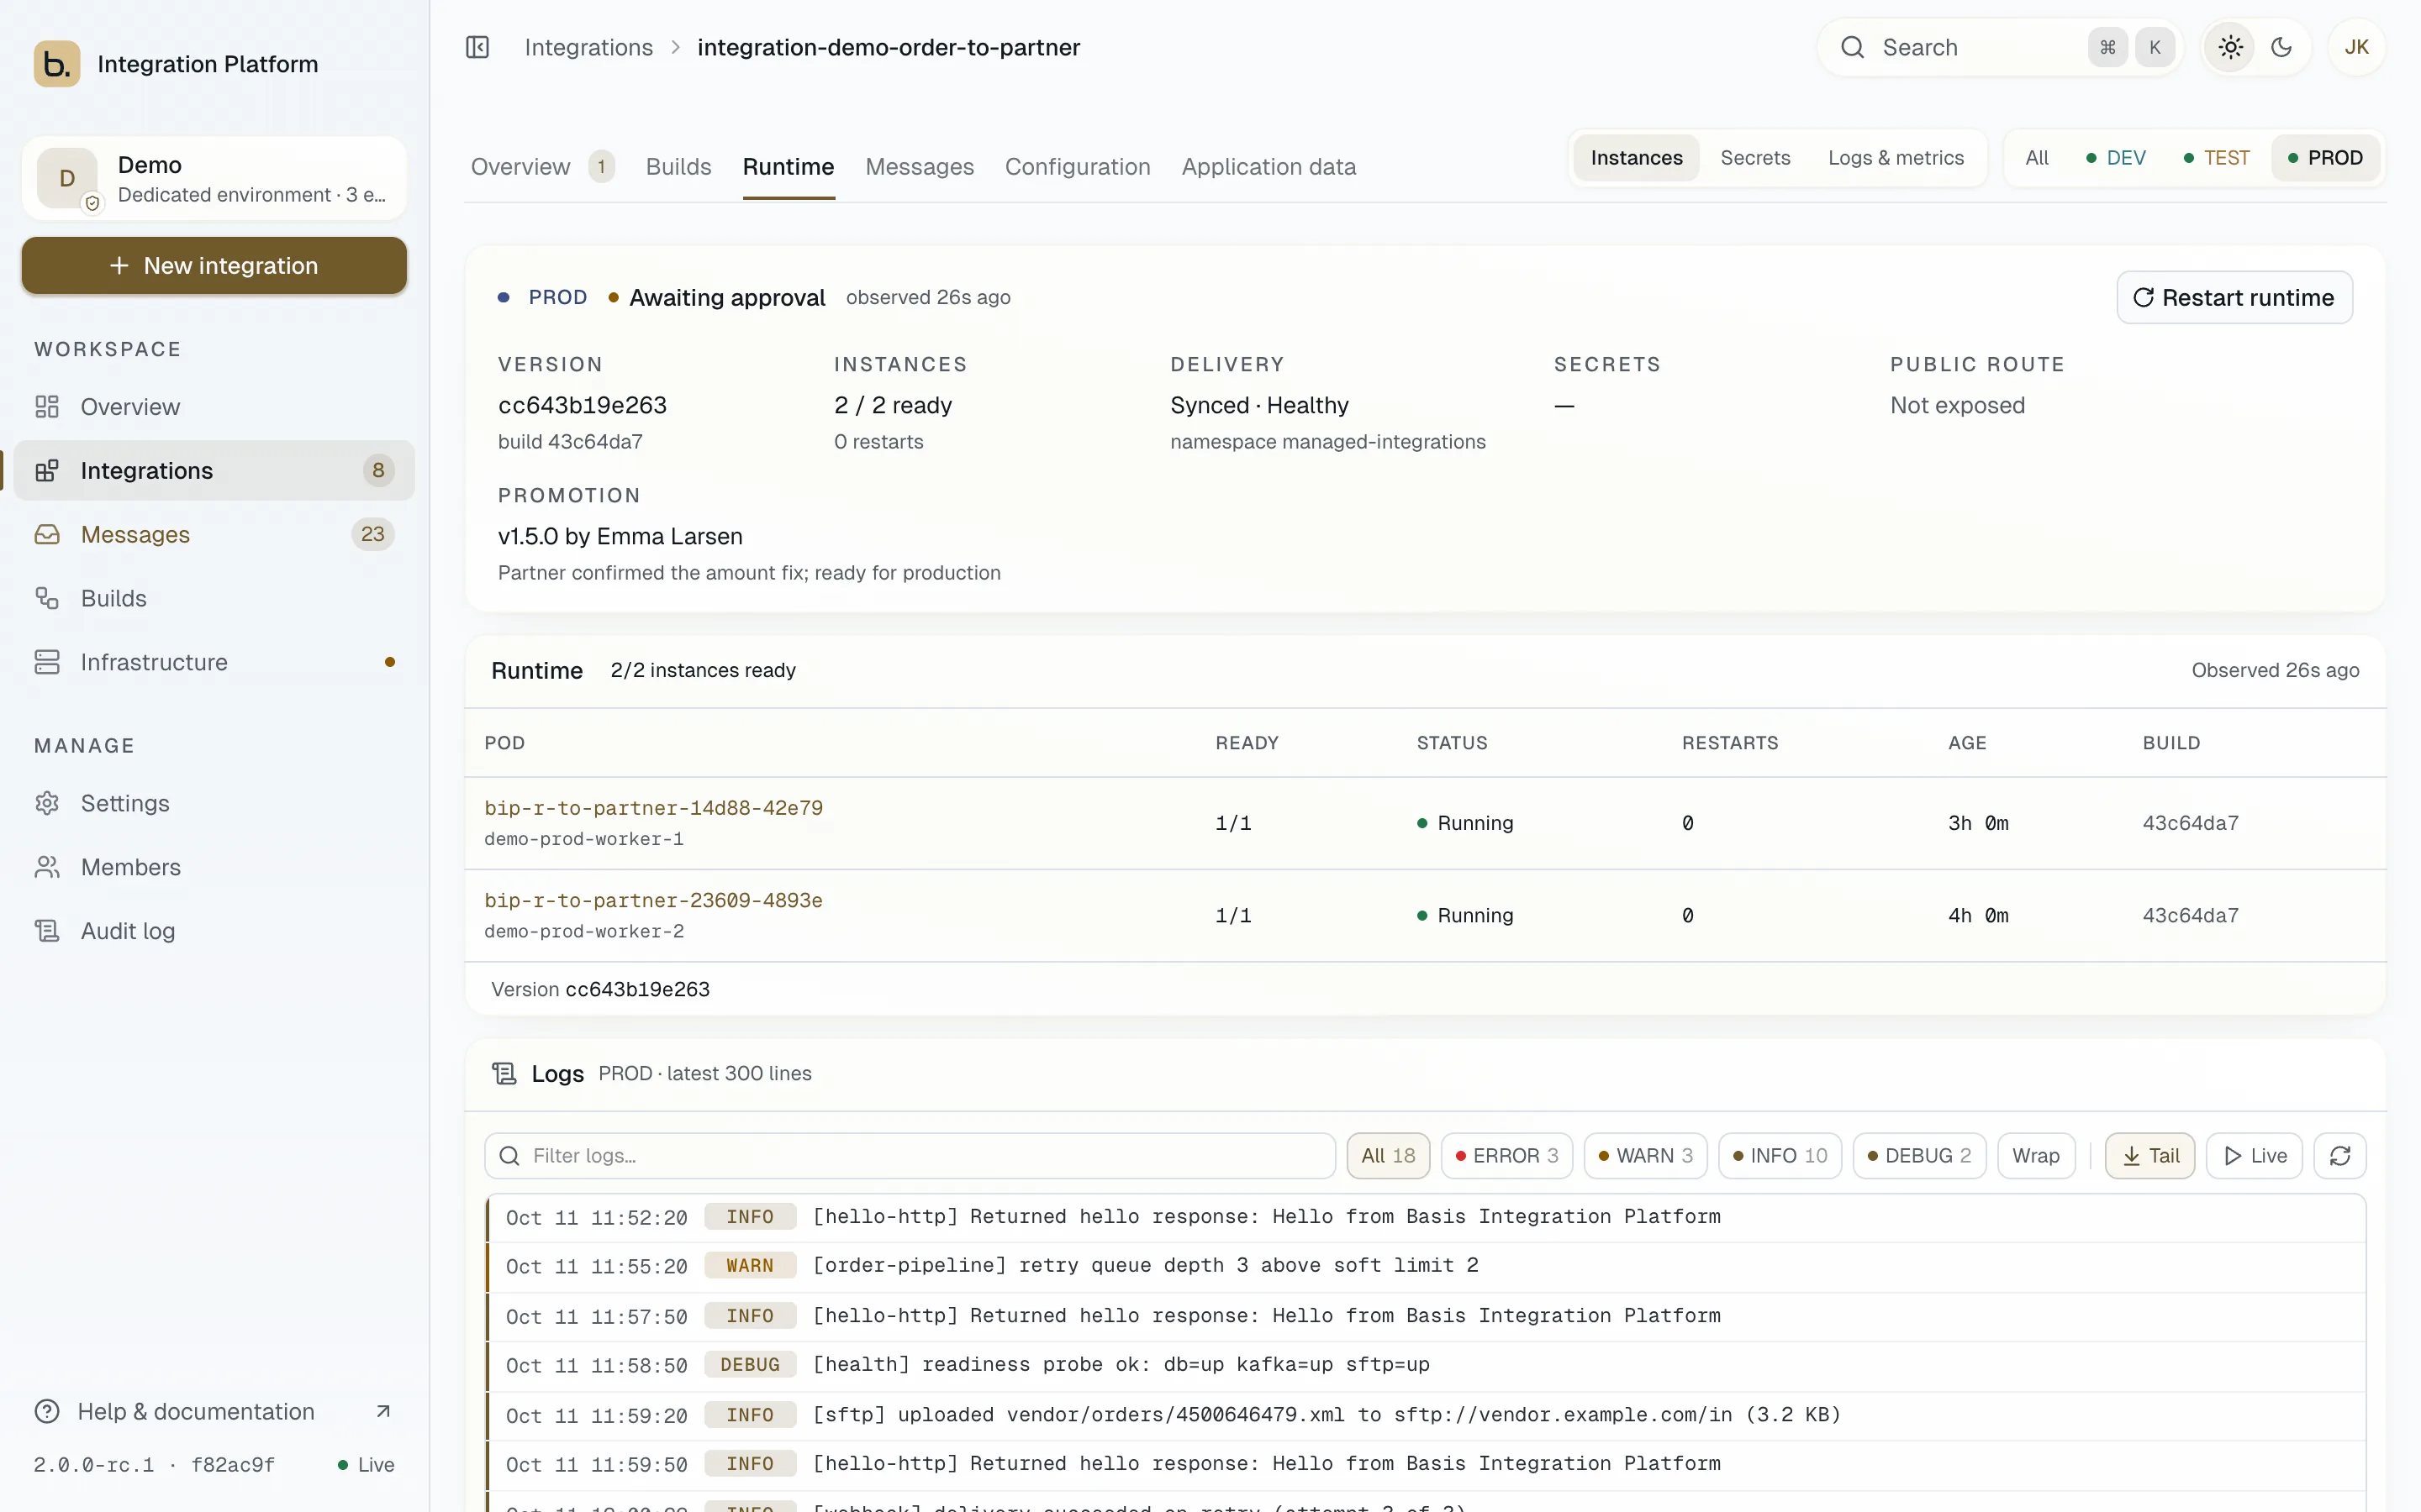Select the Runtime tab
This screenshot has width=2421, height=1512.
[789, 167]
